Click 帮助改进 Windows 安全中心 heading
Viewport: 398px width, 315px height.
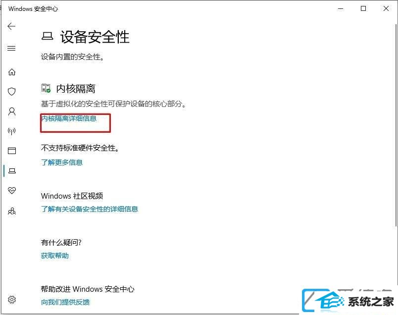[x=88, y=289]
